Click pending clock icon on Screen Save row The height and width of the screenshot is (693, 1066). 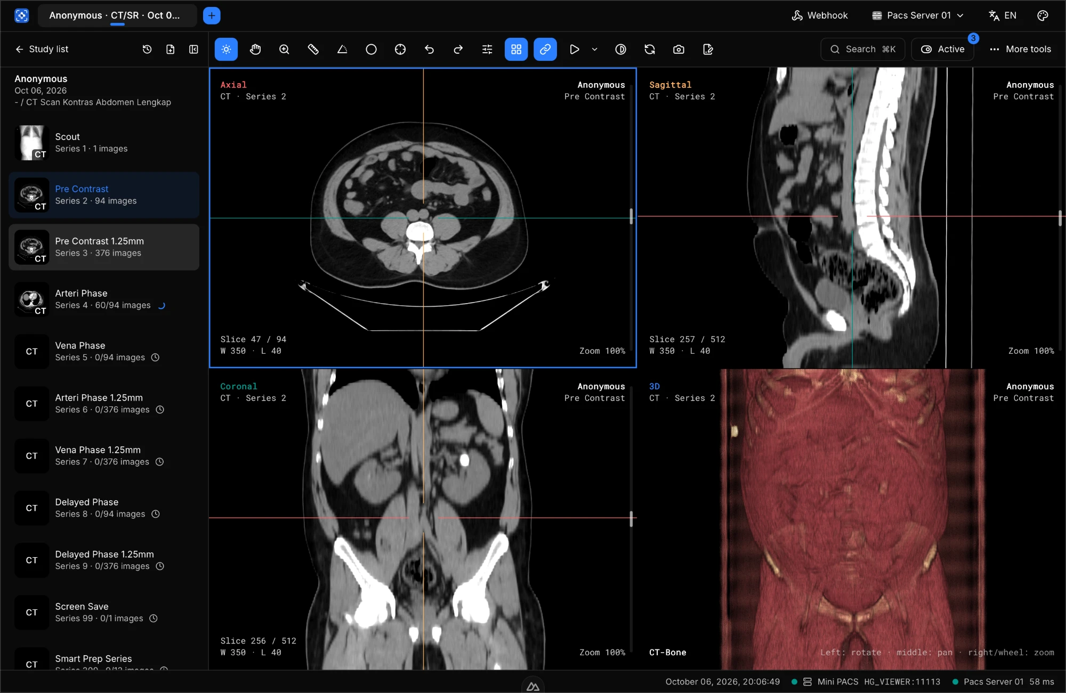154,618
